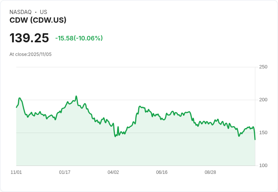The height and width of the screenshot is (192, 278).
Task: Click the starting point of the price line
Action: pyautogui.click(x=16, y=107)
